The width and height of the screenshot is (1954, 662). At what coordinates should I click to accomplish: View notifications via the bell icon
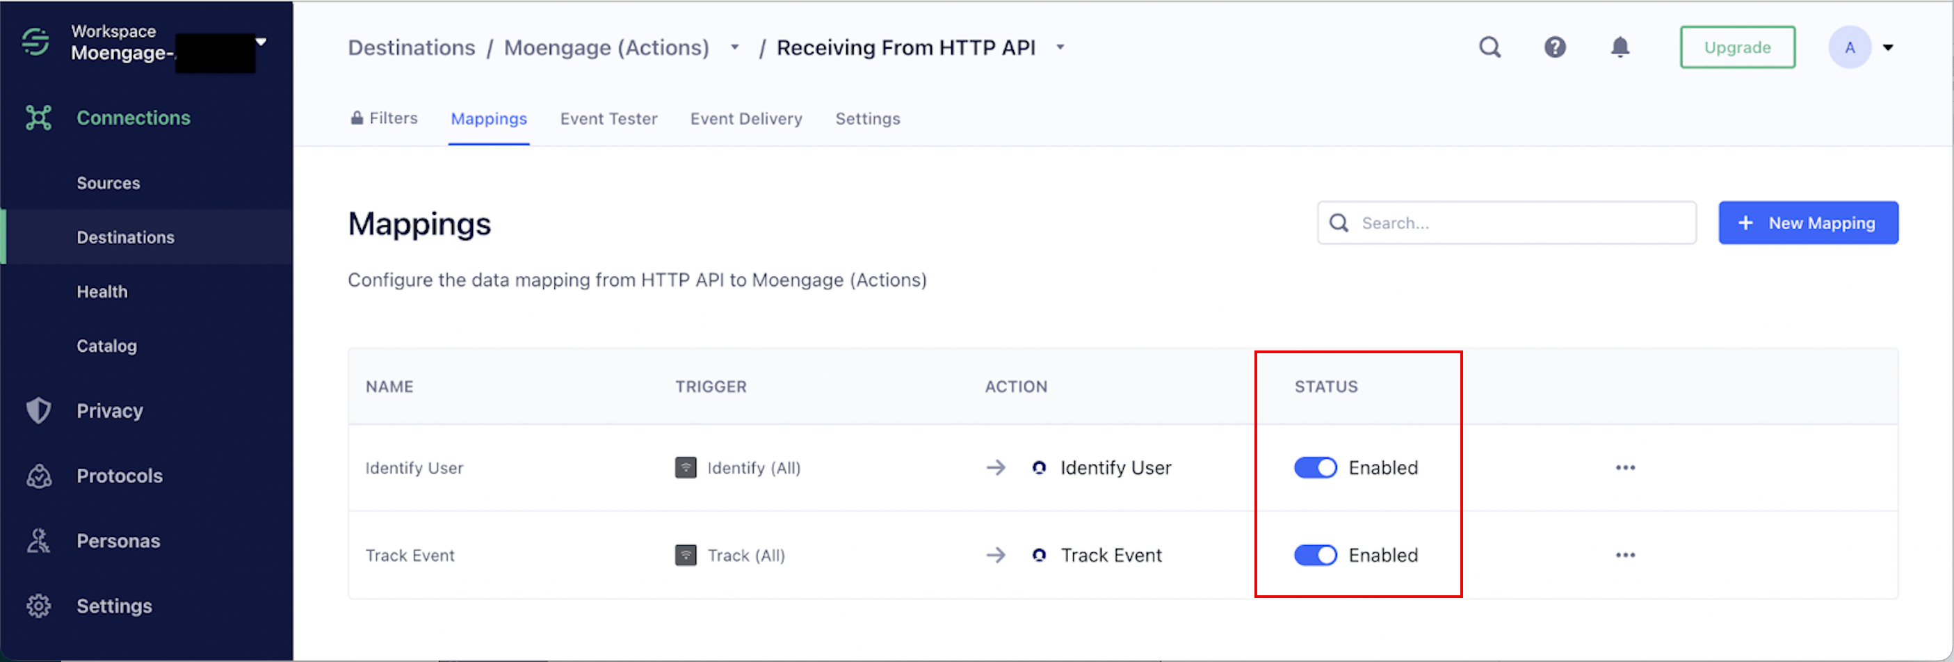1620,48
